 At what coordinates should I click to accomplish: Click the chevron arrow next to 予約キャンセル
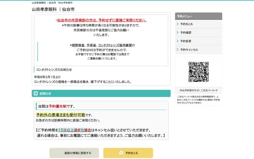pyautogui.click(x=177, y=50)
